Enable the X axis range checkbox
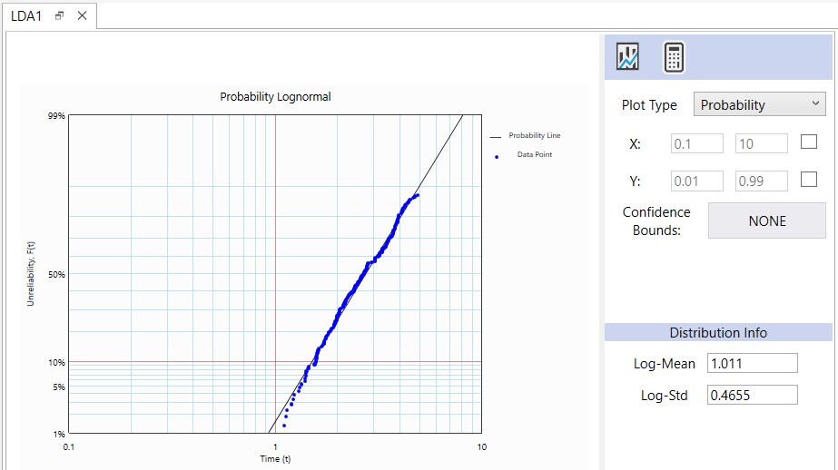Screen dimensions: 838x470 (808, 142)
